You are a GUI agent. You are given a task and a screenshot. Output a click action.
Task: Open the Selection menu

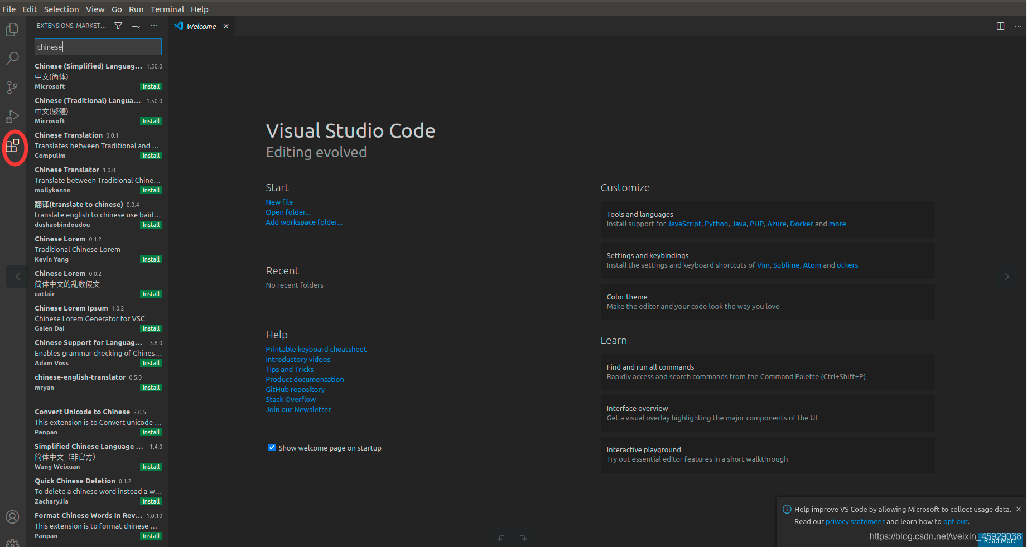point(61,9)
